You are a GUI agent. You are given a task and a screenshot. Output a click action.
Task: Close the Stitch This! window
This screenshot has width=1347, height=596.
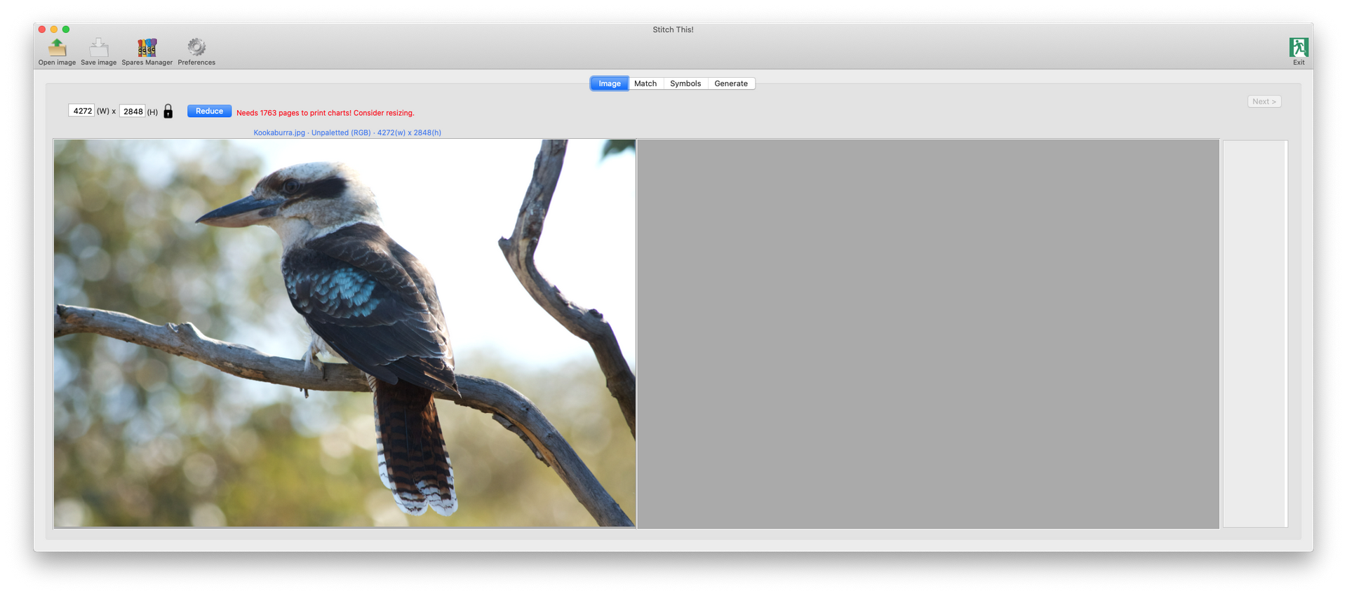pos(42,29)
